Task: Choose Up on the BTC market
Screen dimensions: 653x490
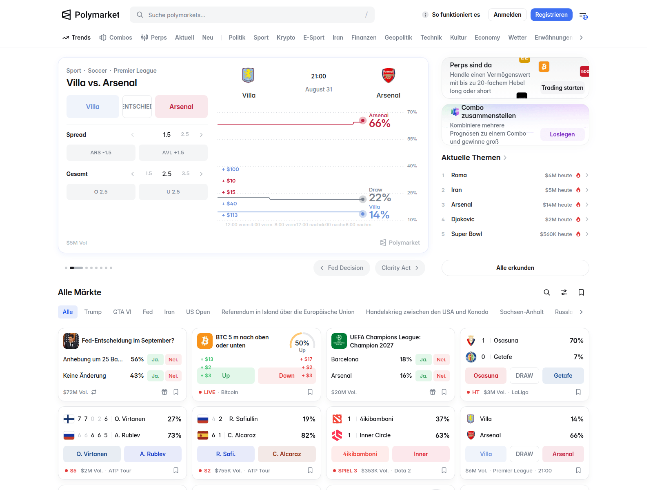Action: [x=226, y=376]
